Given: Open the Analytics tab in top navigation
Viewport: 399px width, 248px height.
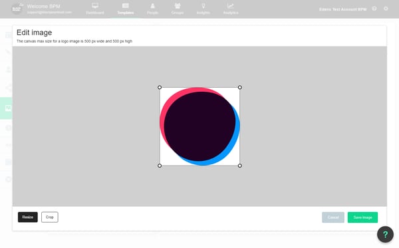Looking at the screenshot, I should (231, 9).
